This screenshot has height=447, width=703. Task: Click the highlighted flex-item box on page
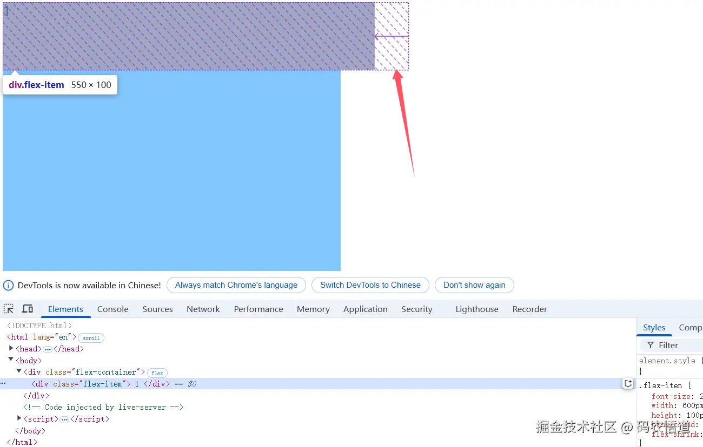pyautogui.click(x=189, y=36)
